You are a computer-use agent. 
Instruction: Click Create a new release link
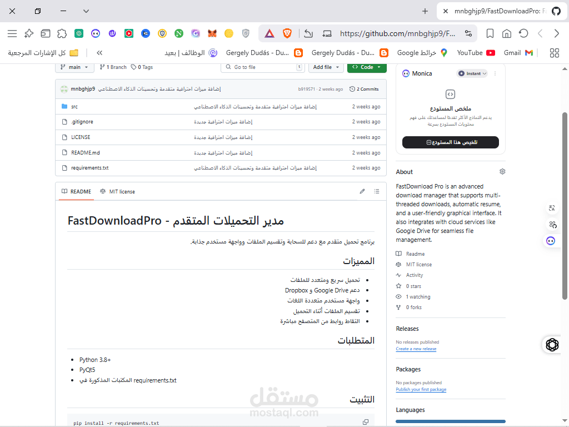pyautogui.click(x=416, y=349)
